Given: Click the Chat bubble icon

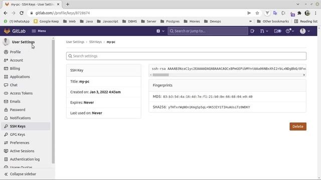Looking at the screenshot, I should tap(6, 85).
